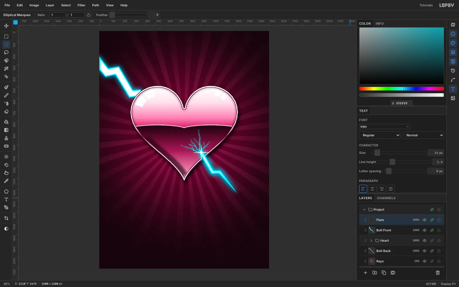
Task: Hide the Flare layer
Action: point(425,220)
